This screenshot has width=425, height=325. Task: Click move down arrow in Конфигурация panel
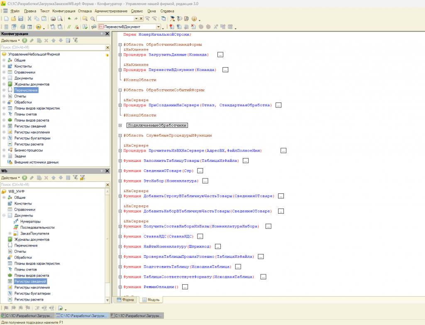[61, 40]
